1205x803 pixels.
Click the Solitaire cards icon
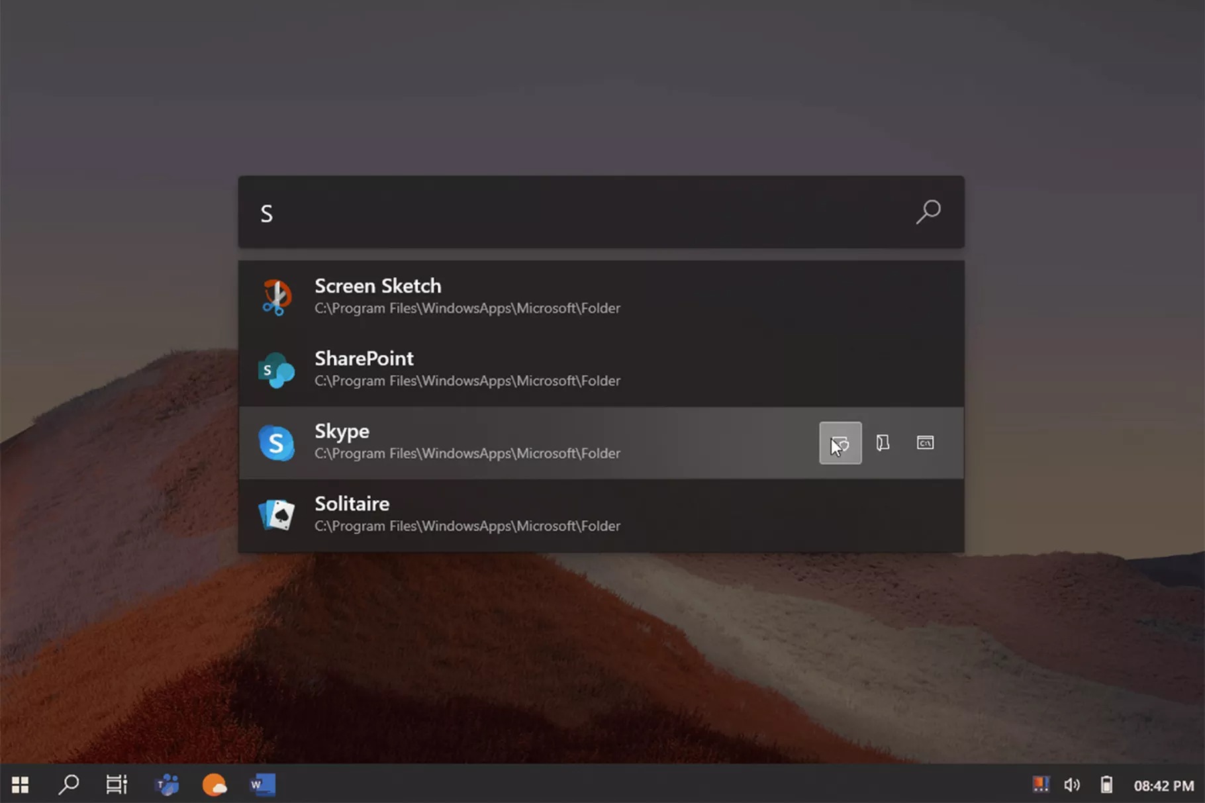pyautogui.click(x=276, y=515)
